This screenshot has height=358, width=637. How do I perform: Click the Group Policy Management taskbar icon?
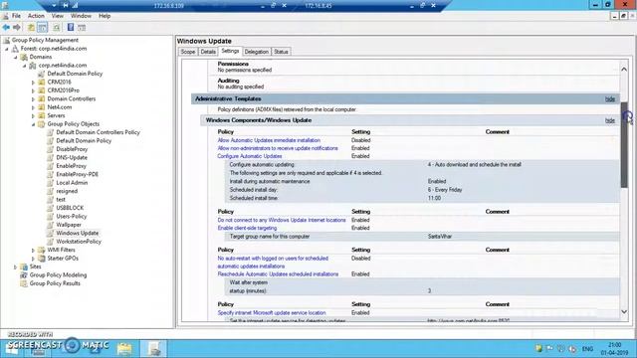click(154, 349)
